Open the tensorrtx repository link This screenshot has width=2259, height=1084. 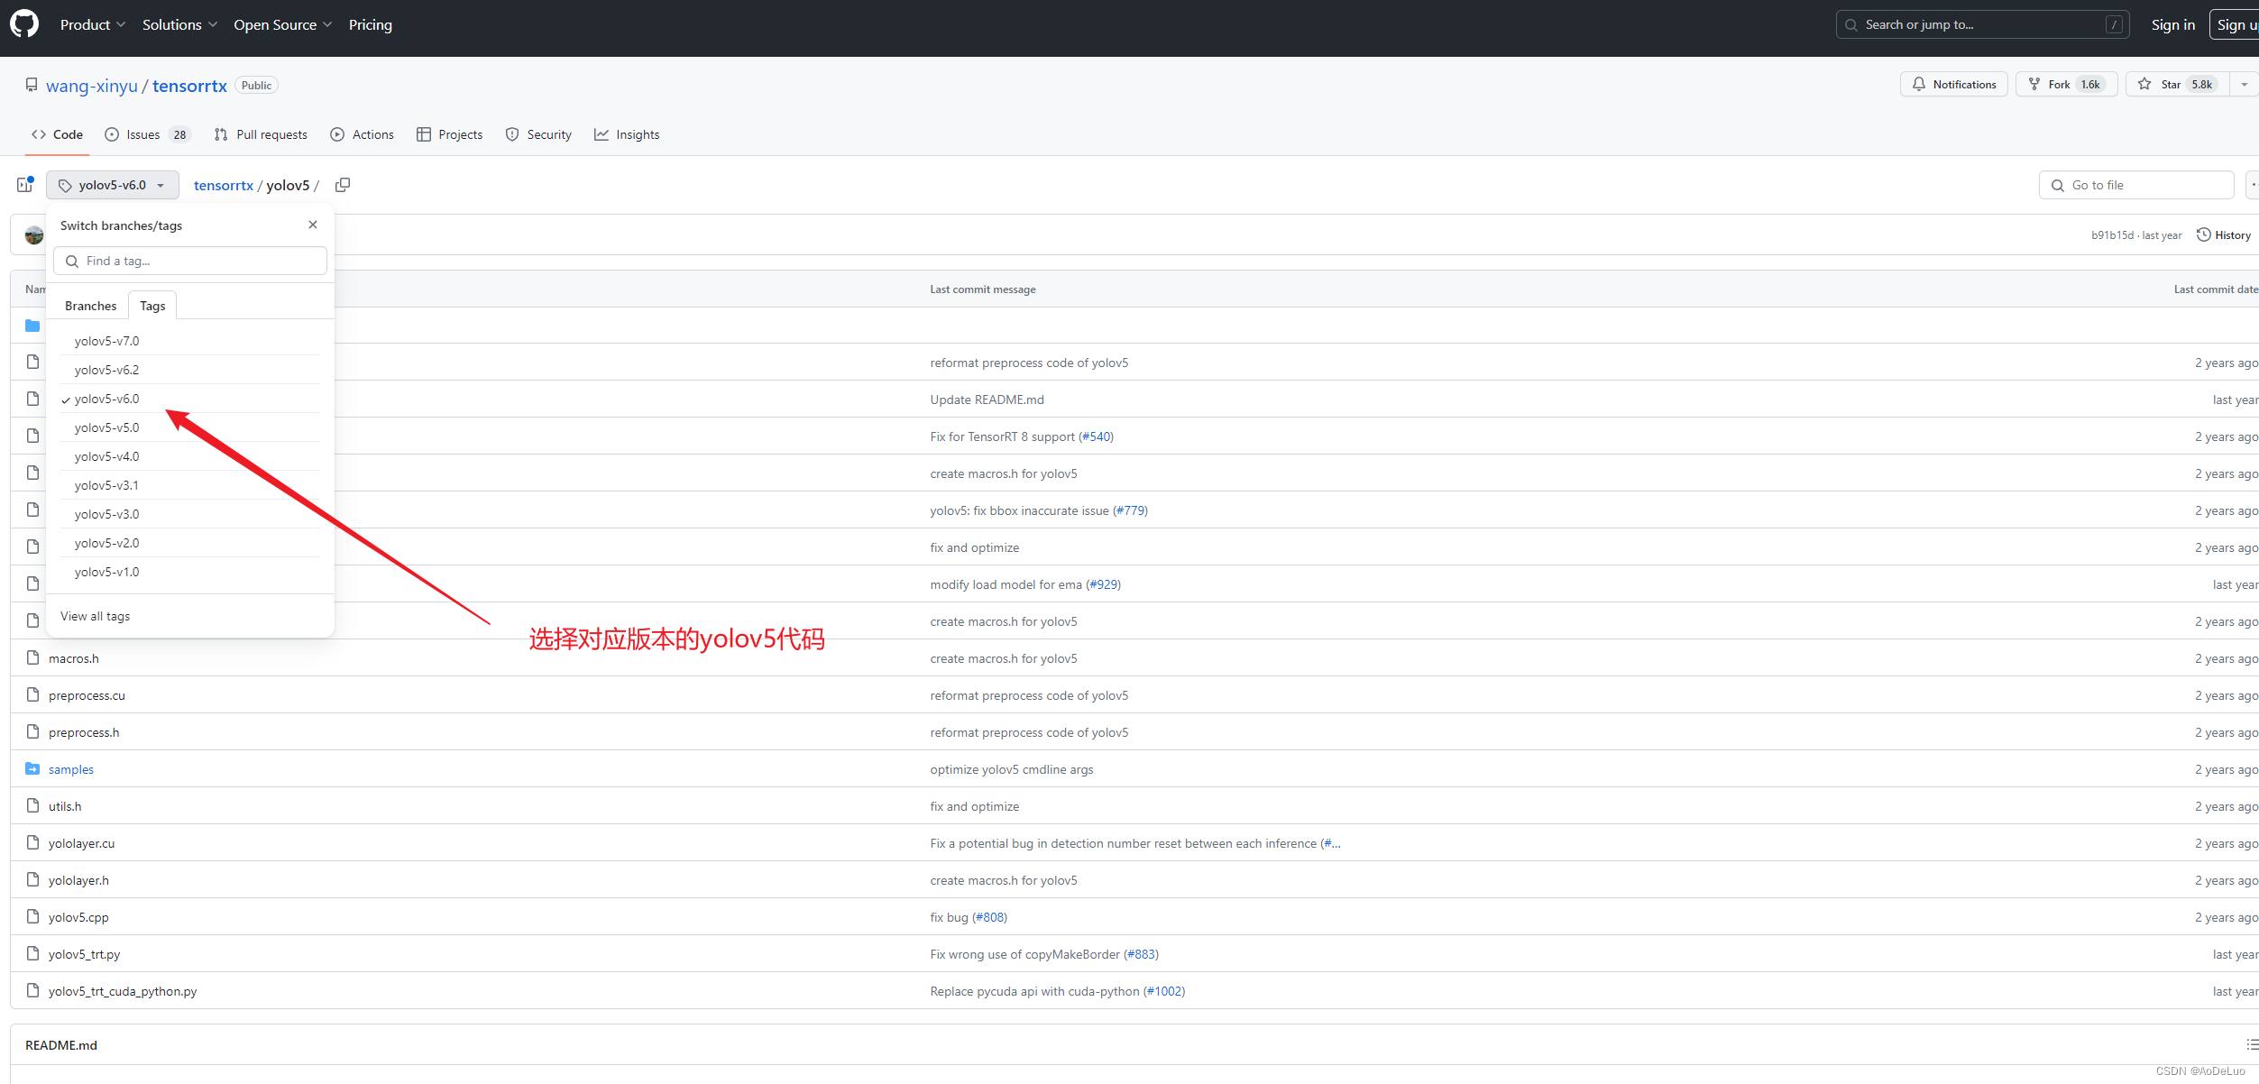(189, 86)
